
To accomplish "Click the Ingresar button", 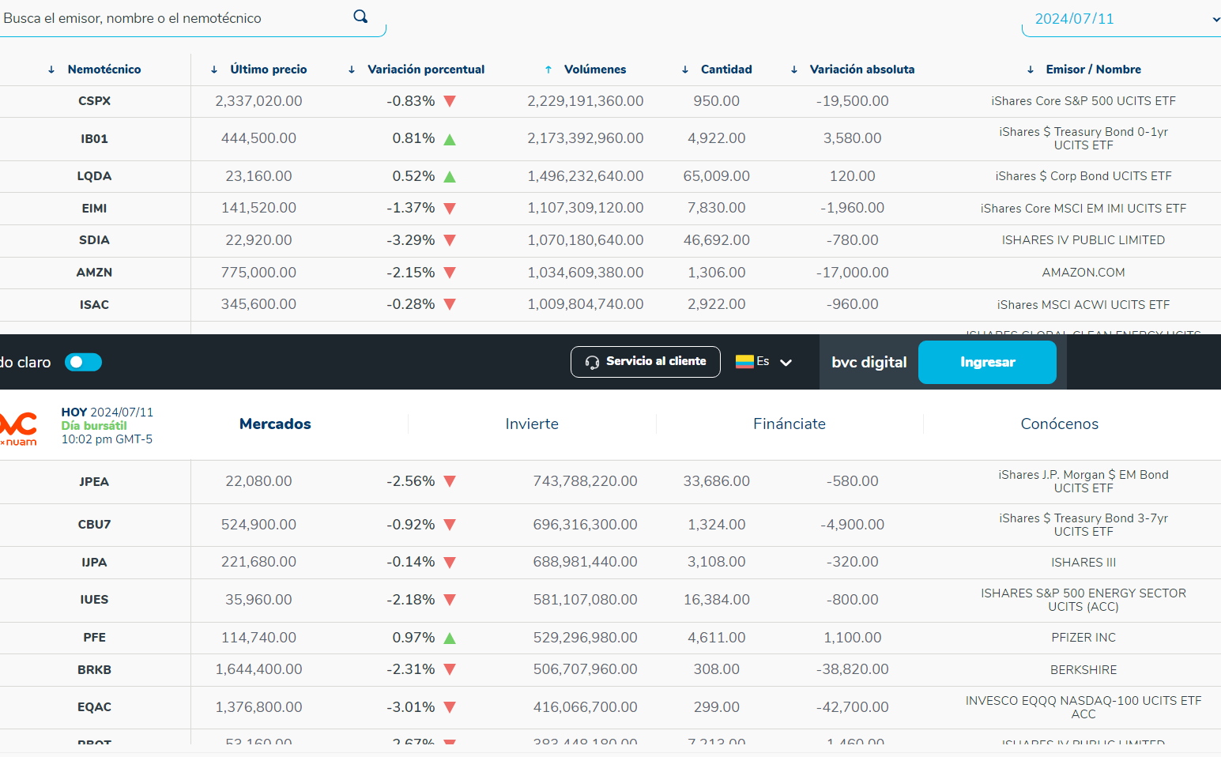I will pyautogui.click(x=987, y=362).
